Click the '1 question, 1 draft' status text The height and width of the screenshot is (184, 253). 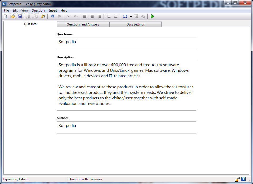(15, 179)
